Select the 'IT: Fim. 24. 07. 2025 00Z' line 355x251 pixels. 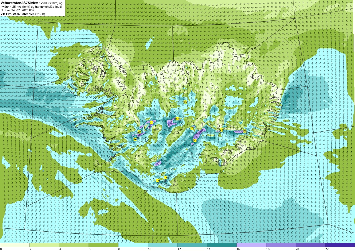(x=17, y=10)
